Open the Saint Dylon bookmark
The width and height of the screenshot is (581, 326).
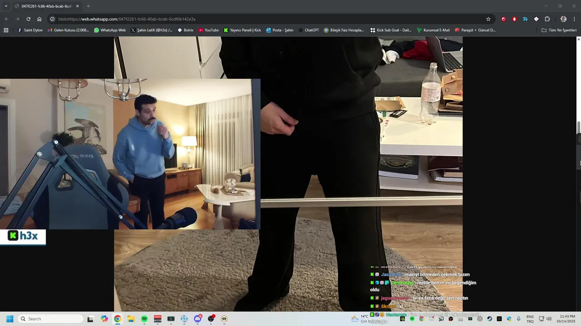point(30,30)
